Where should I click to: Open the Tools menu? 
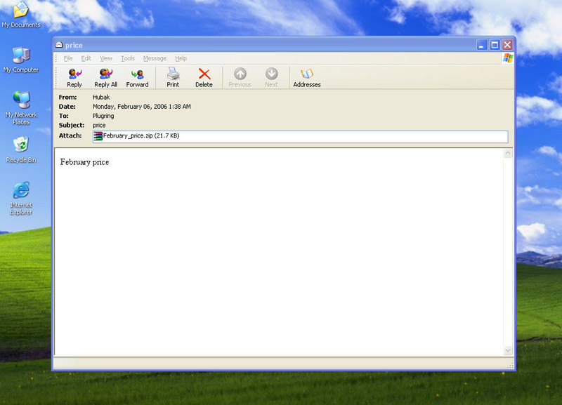[x=127, y=58]
